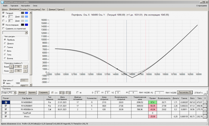Click the left panel vertical scrollbar
The height and width of the screenshot is (126, 209).
tap(31, 49)
